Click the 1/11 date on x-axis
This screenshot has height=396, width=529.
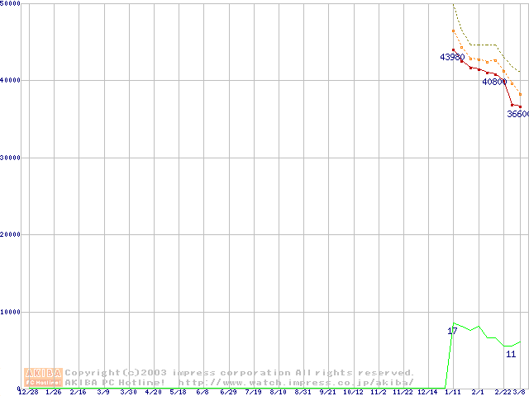pyautogui.click(x=451, y=392)
